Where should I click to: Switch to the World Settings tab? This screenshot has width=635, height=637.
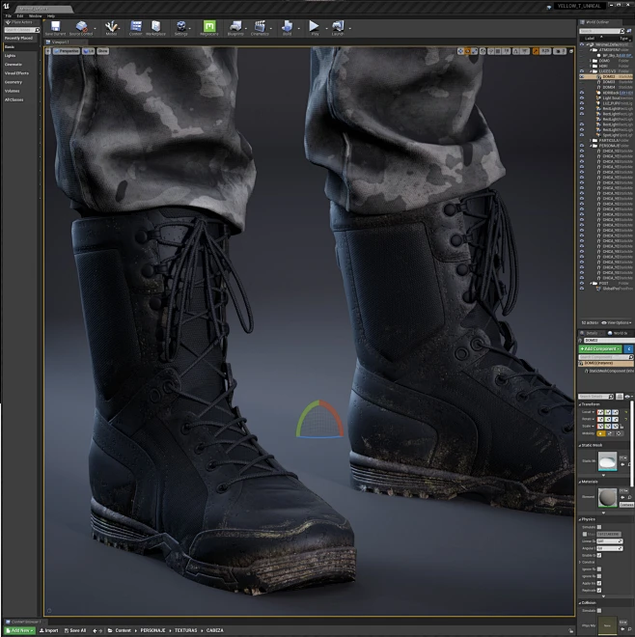(621, 333)
